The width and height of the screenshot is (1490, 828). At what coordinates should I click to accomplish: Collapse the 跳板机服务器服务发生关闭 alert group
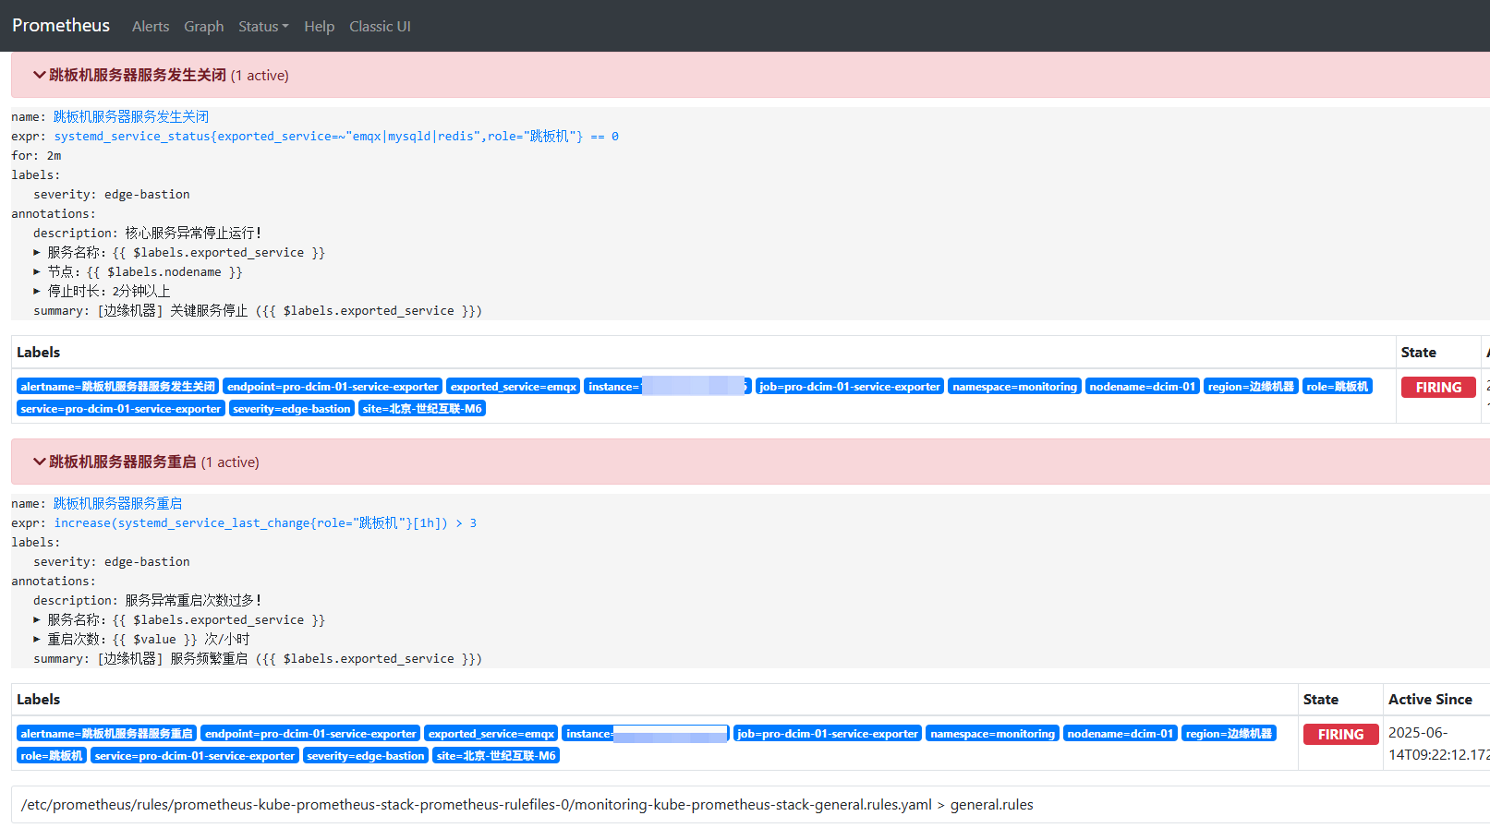click(x=137, y=76)
